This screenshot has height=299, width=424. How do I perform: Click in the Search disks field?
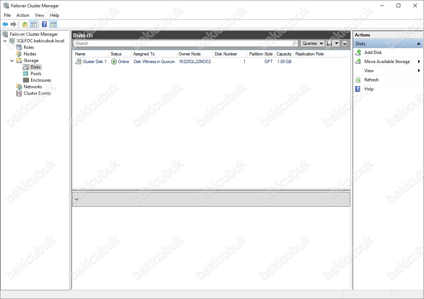[183, 43]
